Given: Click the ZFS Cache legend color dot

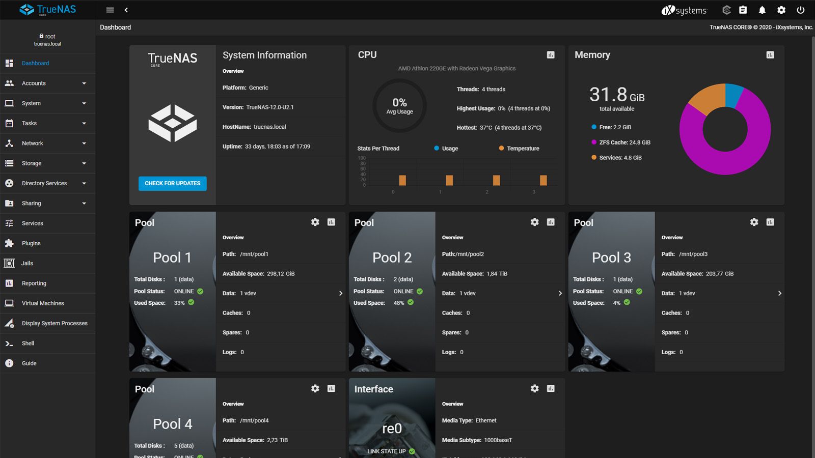Looking at the screenshot, I should coord(594,142).
